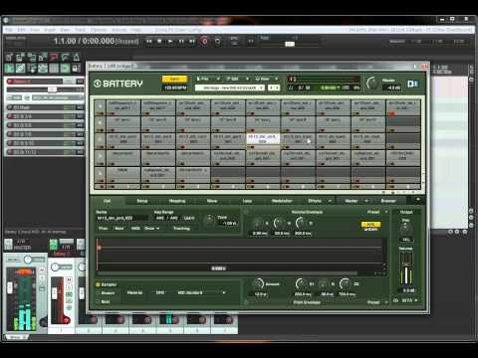Toggle item grouping toolbar icon
The image size is (478, 358).
[20, 69]
